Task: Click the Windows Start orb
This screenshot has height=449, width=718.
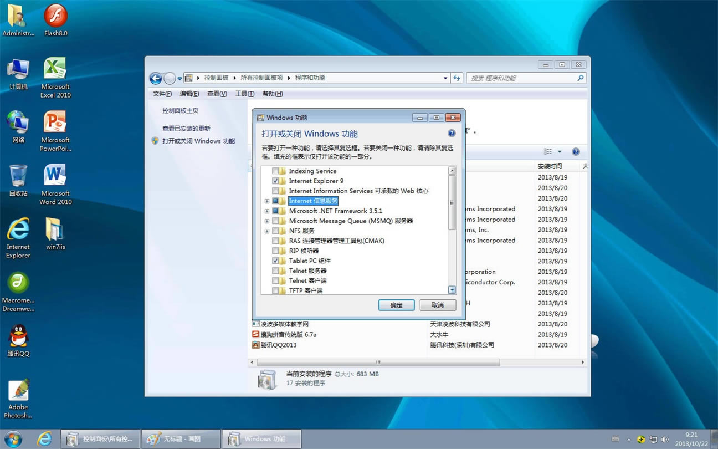Action: (x=13, y=438)
